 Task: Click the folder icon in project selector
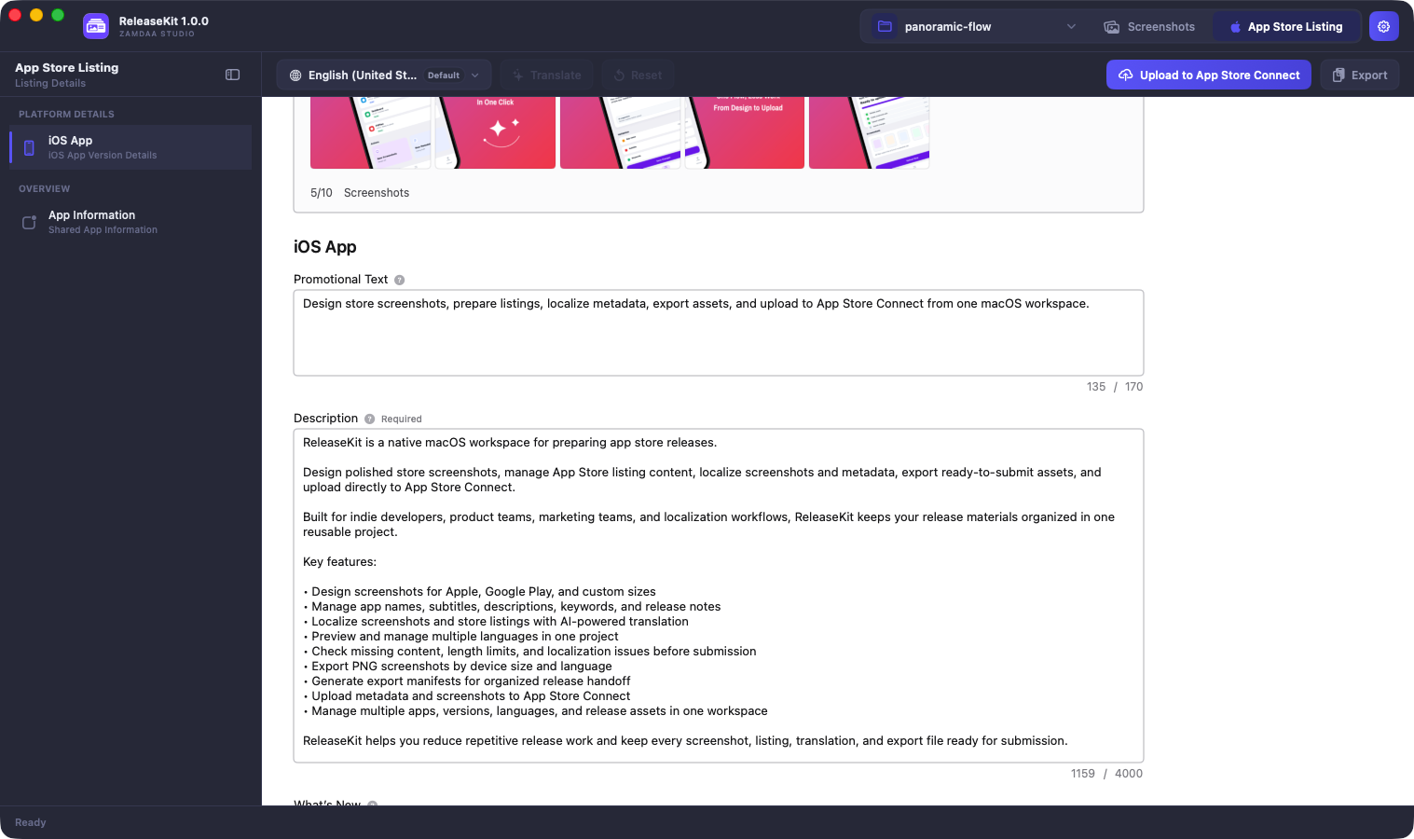[x=885, y=27]
